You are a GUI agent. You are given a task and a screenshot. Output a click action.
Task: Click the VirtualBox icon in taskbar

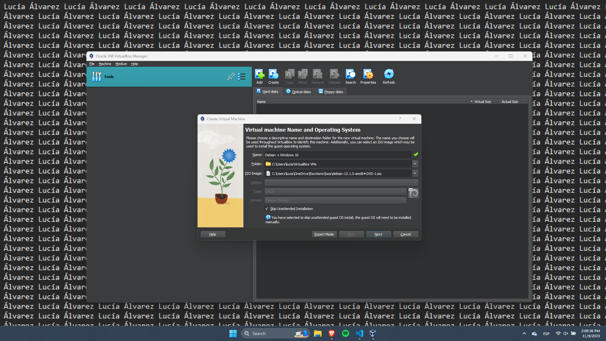click(373, 333)
